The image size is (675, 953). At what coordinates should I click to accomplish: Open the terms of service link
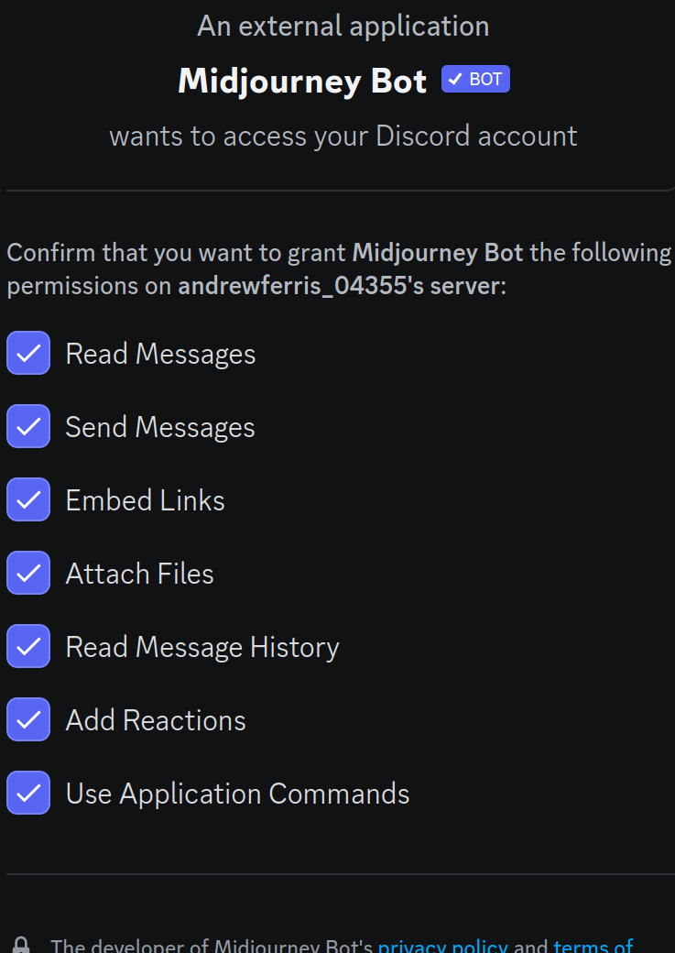[x=593, y=946]
